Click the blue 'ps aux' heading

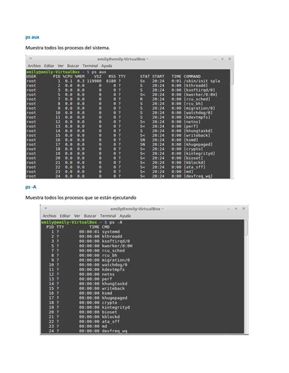point(32,37)
